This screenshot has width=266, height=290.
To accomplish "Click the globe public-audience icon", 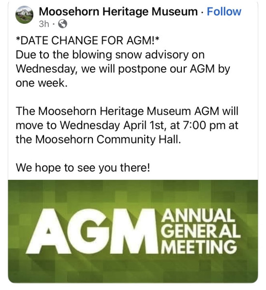I will 63,24.
